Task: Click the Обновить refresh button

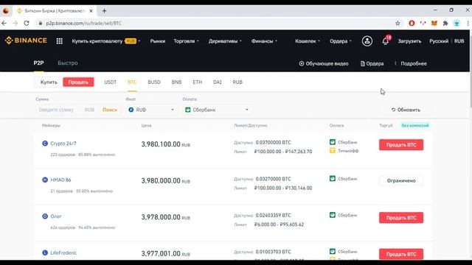Action: pyautogui.click(x=406, y=110)
